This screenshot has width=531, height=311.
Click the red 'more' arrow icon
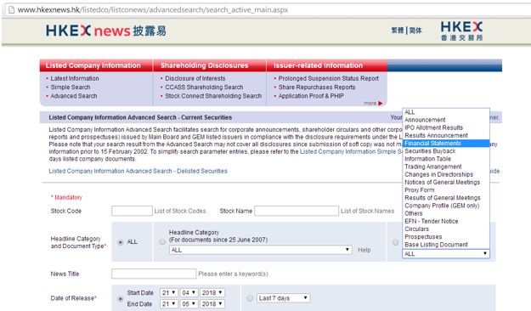(381, 104)
